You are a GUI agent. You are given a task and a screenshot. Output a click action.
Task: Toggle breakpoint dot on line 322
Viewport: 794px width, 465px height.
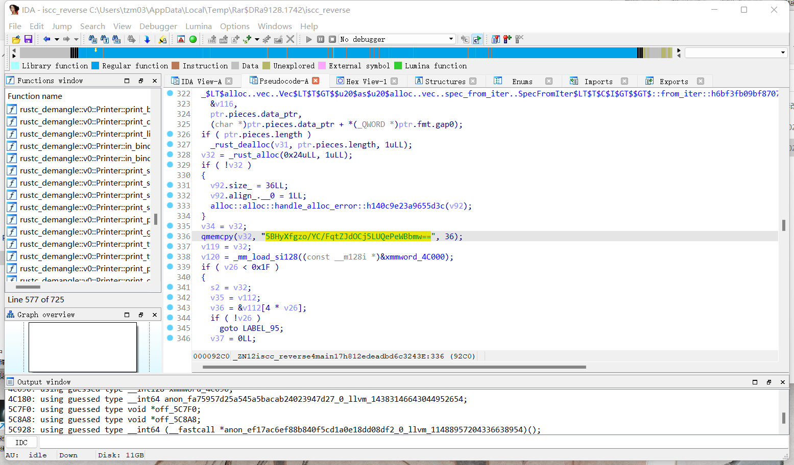(170, 93)
